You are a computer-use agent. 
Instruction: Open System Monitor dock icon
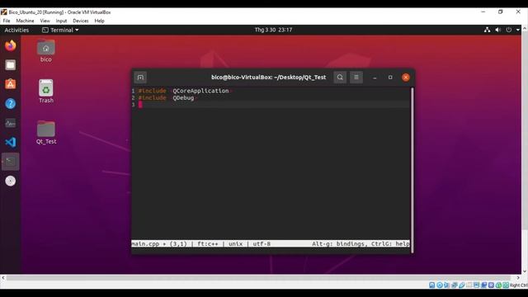coord(11,123)
